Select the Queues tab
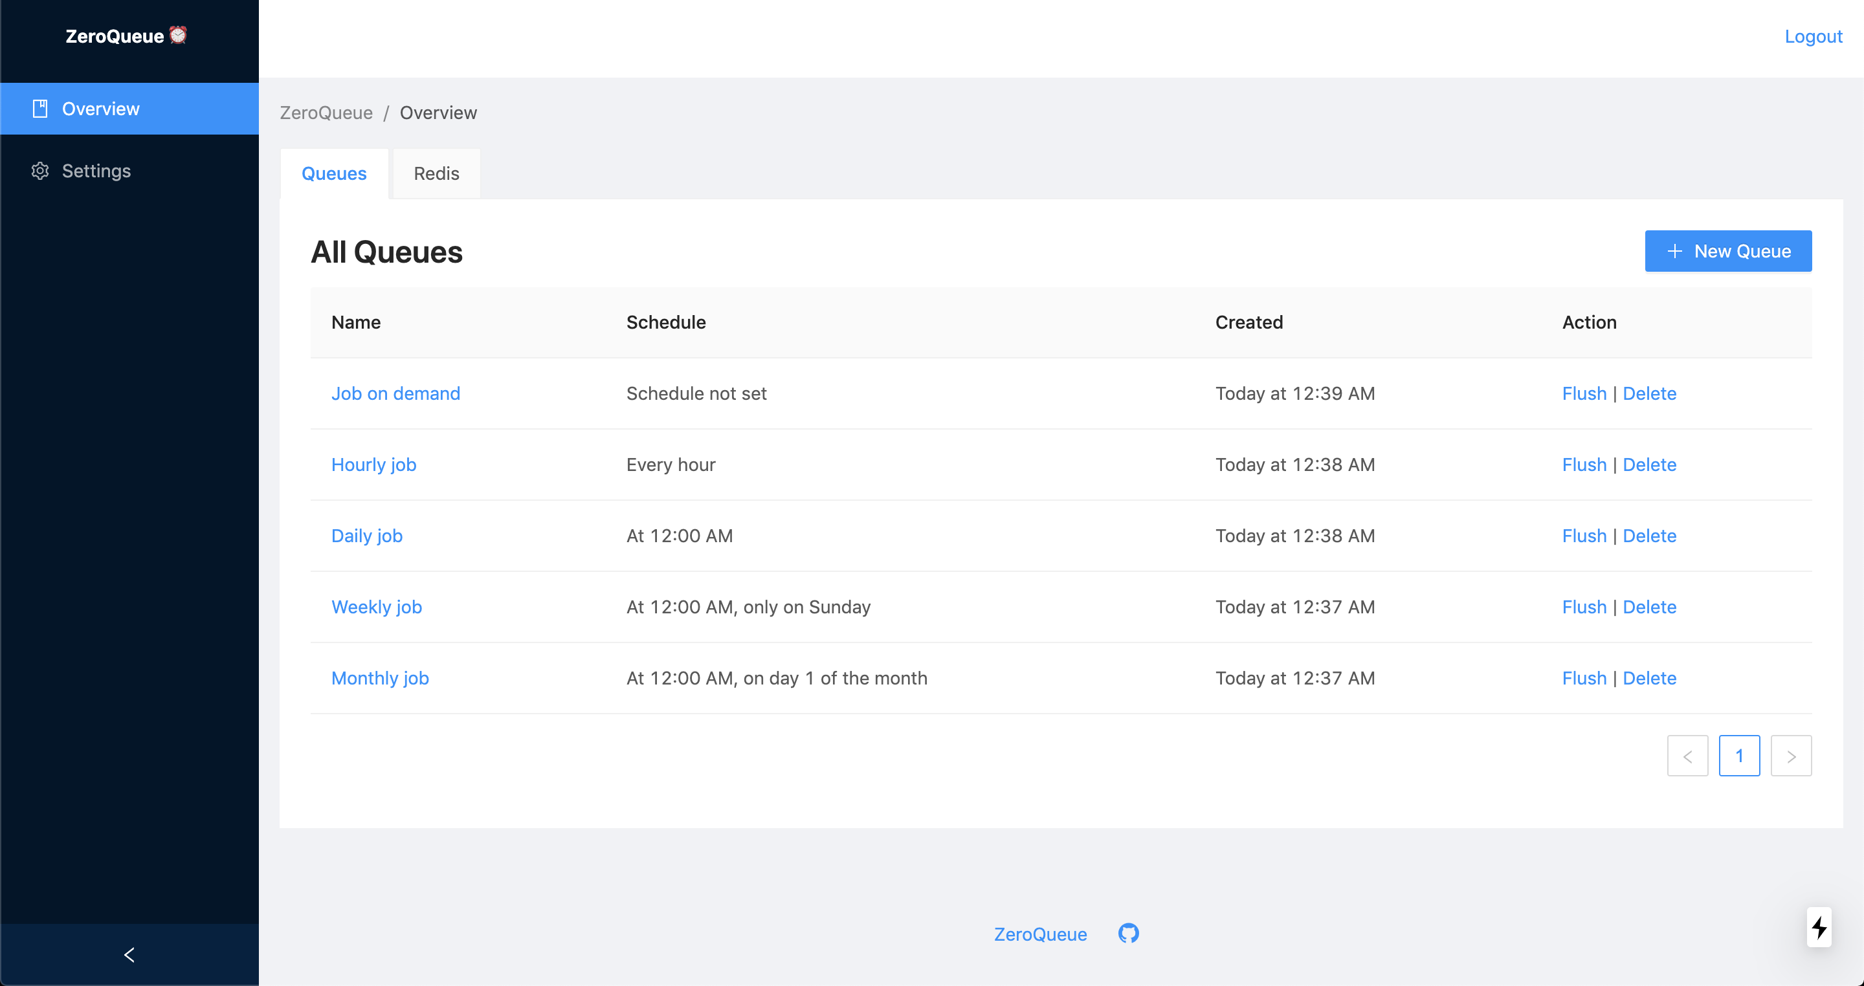The image size is (1864, 986). (x=333, y=173)
